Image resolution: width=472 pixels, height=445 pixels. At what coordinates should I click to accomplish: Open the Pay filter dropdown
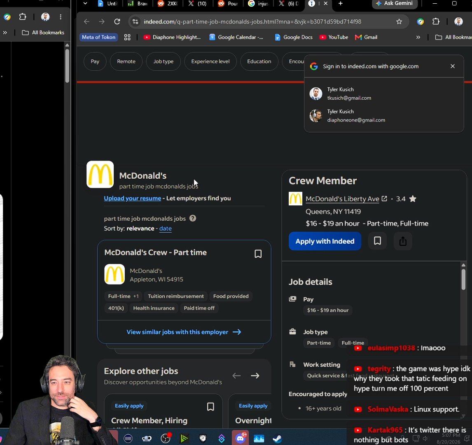click(x=95, y=61)
